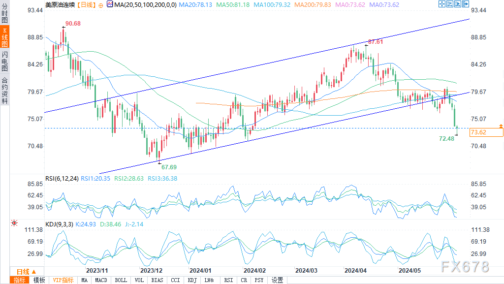Click the expand-panel arrow icon at top right

(x=465, y=4)
